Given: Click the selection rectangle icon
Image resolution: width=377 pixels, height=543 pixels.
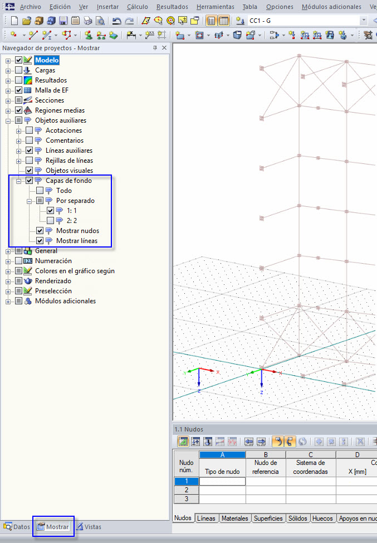Looking at the screenshot, I should [x=161, y=35].
